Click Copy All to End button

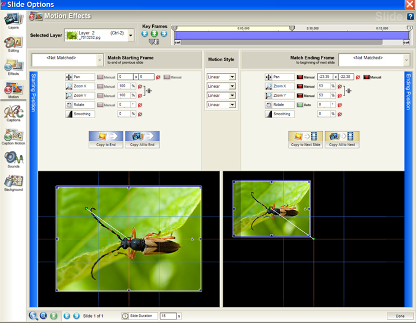click(142, 140)
